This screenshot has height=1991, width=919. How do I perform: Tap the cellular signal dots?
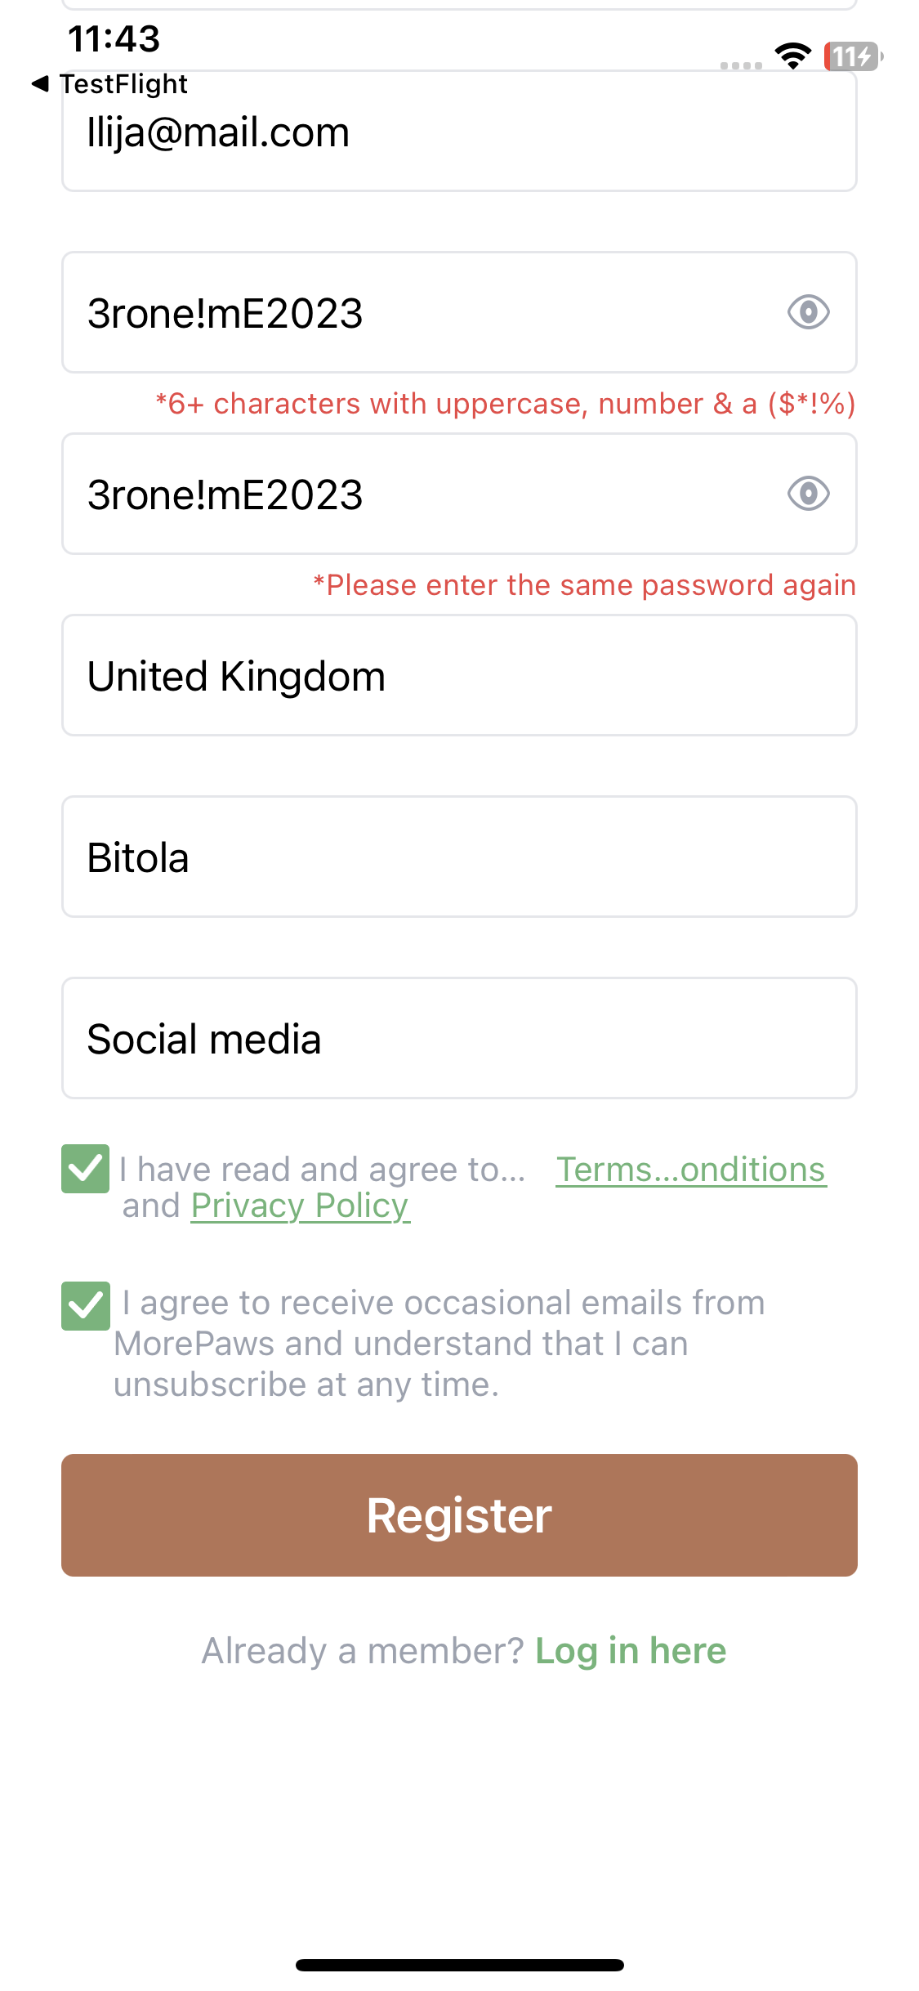(741, 65)
